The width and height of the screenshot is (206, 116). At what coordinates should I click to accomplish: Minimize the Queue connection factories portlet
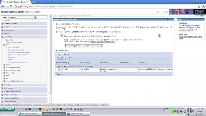173,19
